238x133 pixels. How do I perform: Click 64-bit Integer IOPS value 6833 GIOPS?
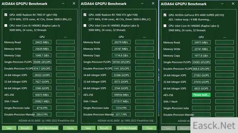(x=201, y=88)
